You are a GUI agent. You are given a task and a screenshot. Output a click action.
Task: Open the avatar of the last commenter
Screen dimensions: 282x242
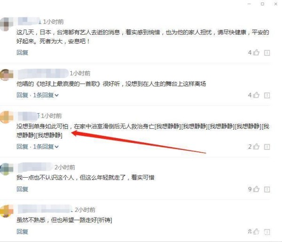pyautogui.click(x=7, y=211)
